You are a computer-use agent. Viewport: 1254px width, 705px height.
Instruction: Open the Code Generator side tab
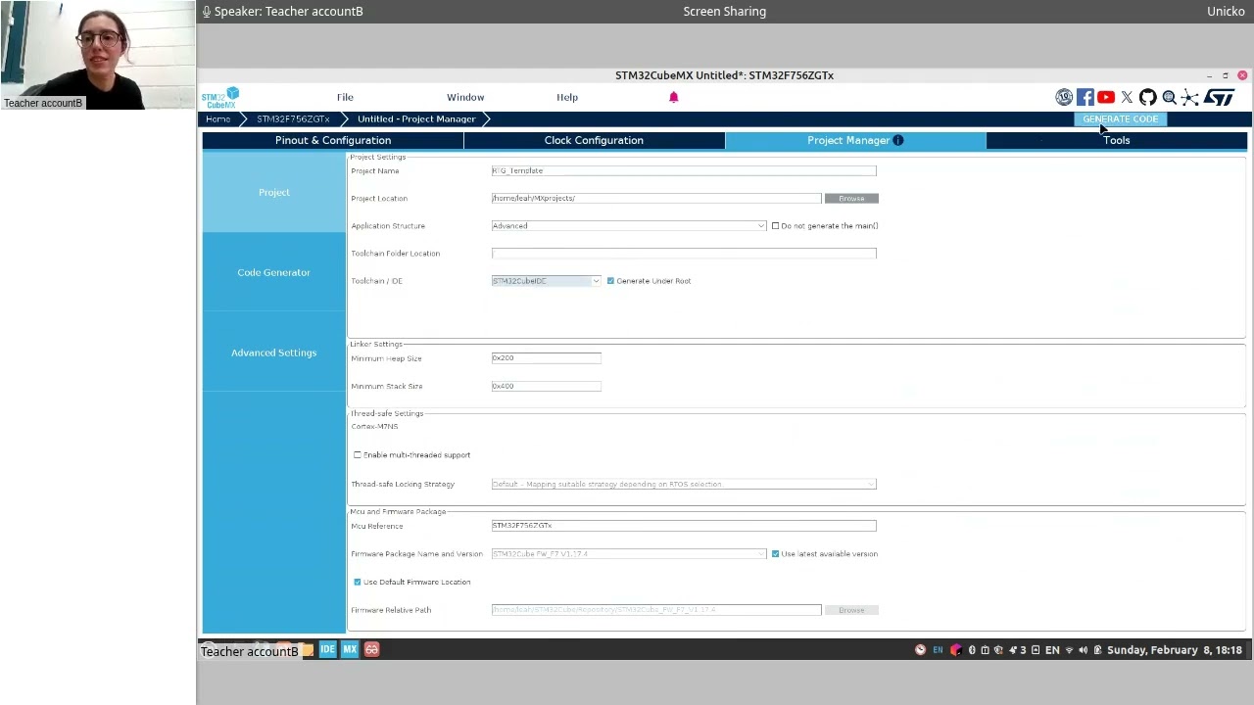click(274, 272)
